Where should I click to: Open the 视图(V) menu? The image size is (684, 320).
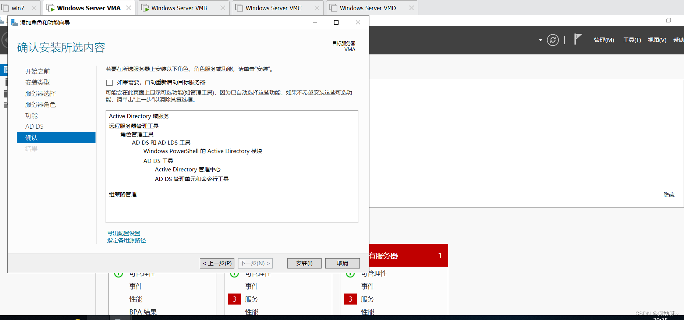[657, 40]
